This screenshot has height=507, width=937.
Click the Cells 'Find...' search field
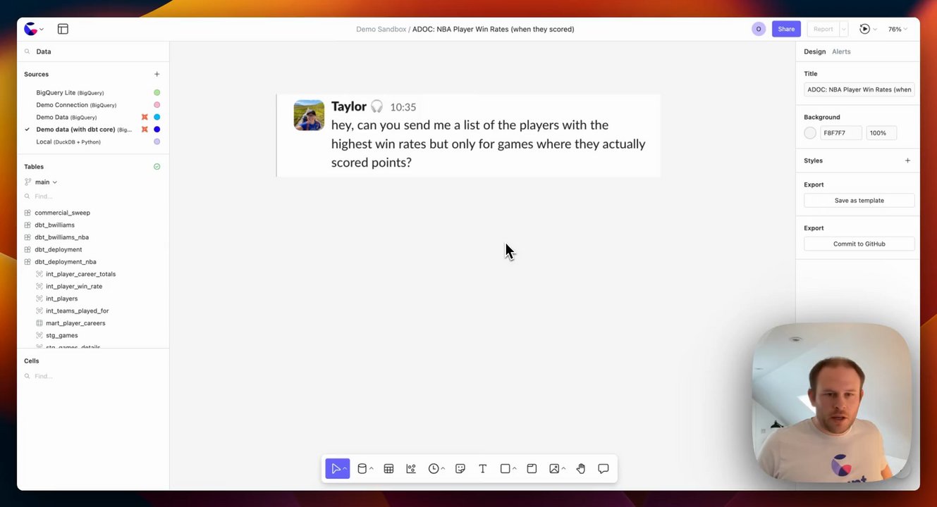(92, 376)
